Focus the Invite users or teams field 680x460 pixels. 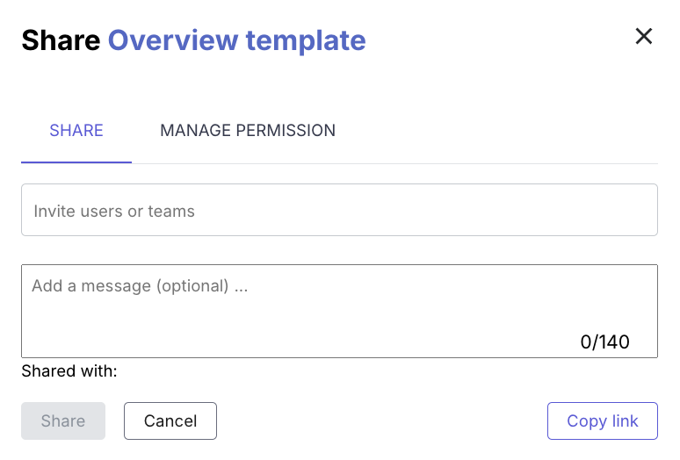tap(340, 210)
